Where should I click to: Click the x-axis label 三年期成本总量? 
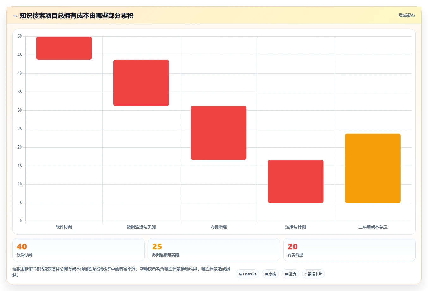(373, 227)
